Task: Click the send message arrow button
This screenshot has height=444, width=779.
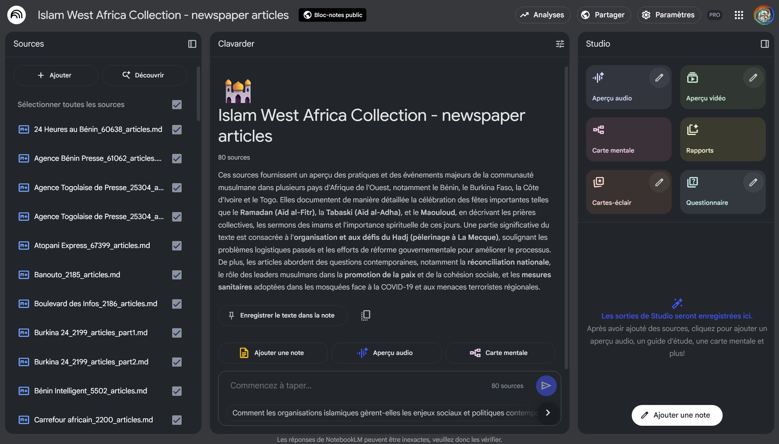Action: tap(546, 385)
